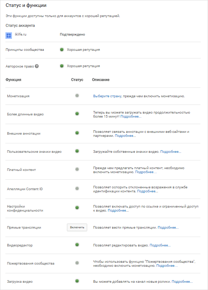Click the green status dot for Загрузка видео

[x=77, y=281]
